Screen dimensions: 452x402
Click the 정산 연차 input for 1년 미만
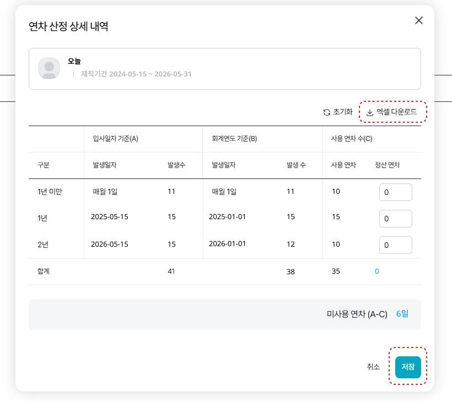(396, 192)
